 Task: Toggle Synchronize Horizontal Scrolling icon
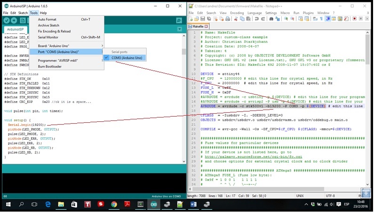[x=307, y=19]
